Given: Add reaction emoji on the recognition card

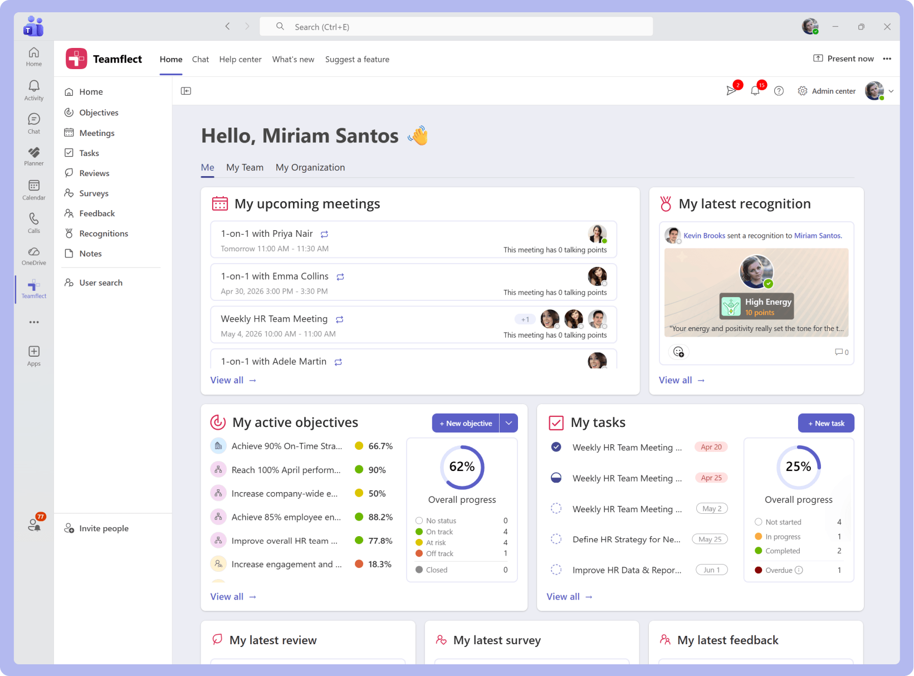Looking at the screenshot, I should click(678, 352).
